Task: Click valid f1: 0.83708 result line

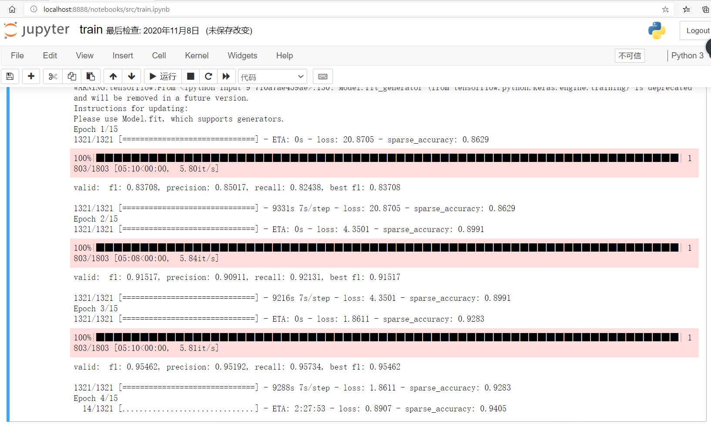Action: (x=237, y=188)
